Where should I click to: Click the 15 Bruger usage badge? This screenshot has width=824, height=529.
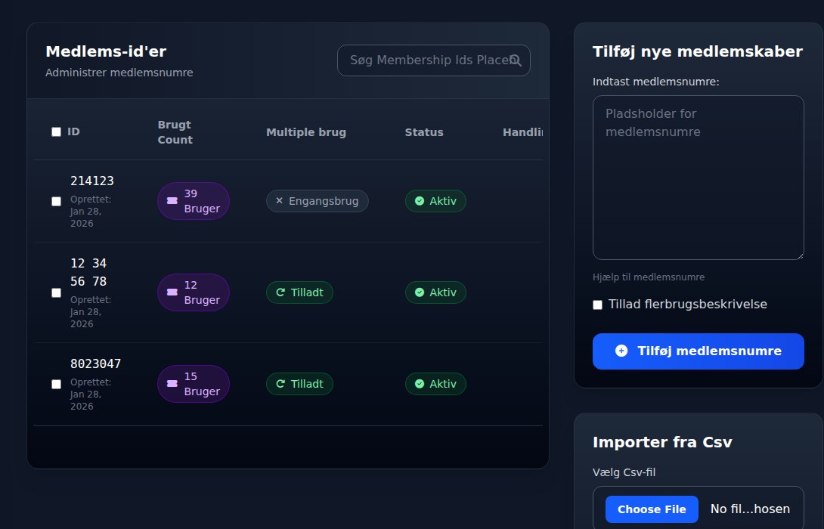click(x=194, y=383)
